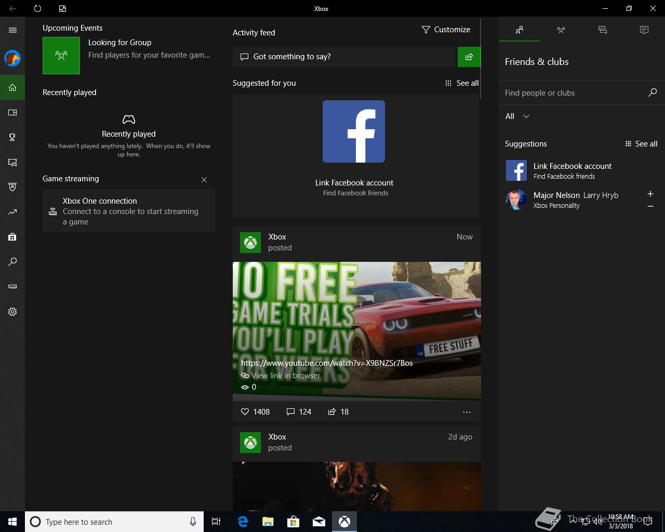Click the back arrow in title bar

pyautogui.click(x=12, y=8)
